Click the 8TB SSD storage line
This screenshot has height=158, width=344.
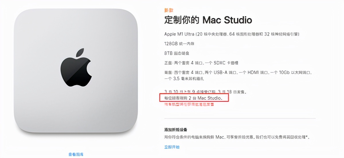(x=177, y=53)
